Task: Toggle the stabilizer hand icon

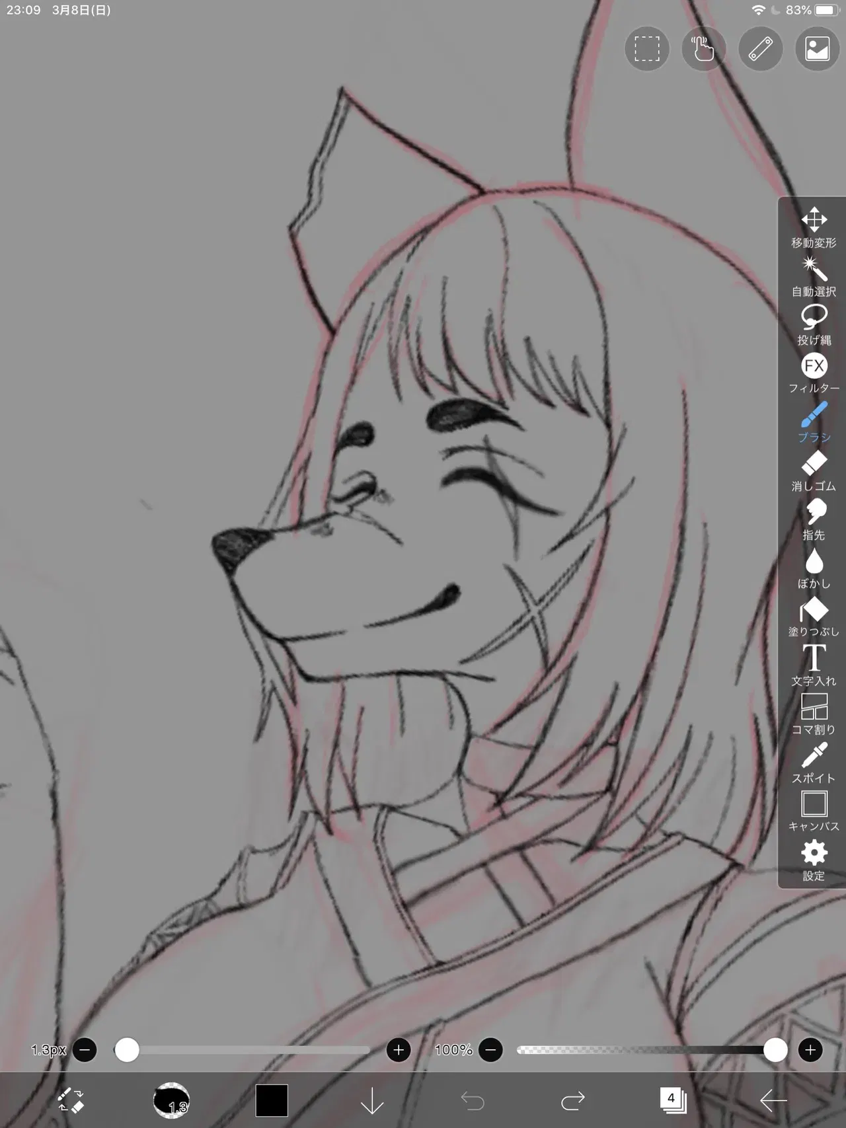Action: pyautogui.click(x=704, y=49)
